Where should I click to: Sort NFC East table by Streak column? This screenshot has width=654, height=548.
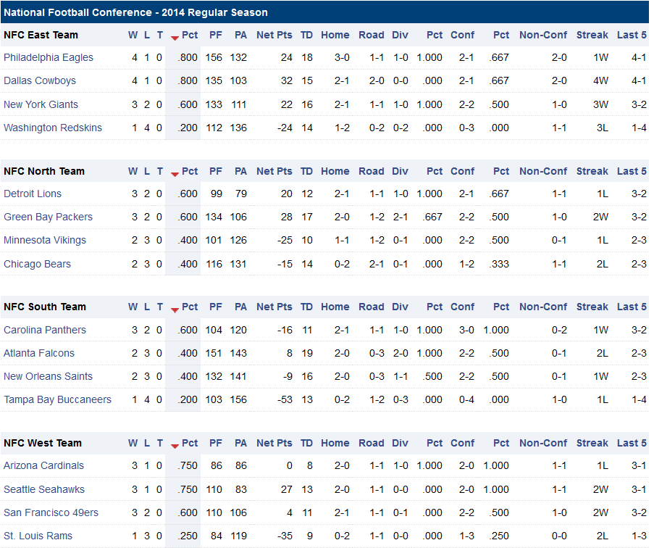point(592,35)
